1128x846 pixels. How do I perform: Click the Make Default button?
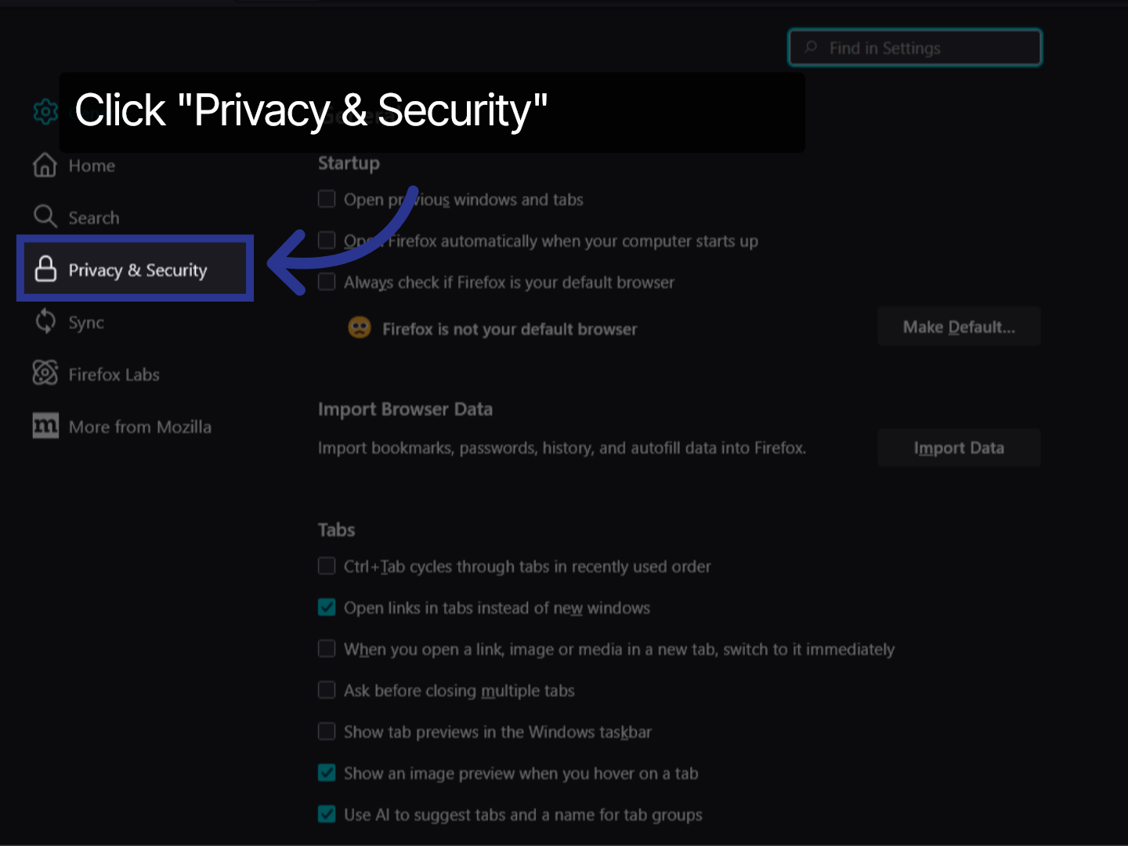[959, 327]
